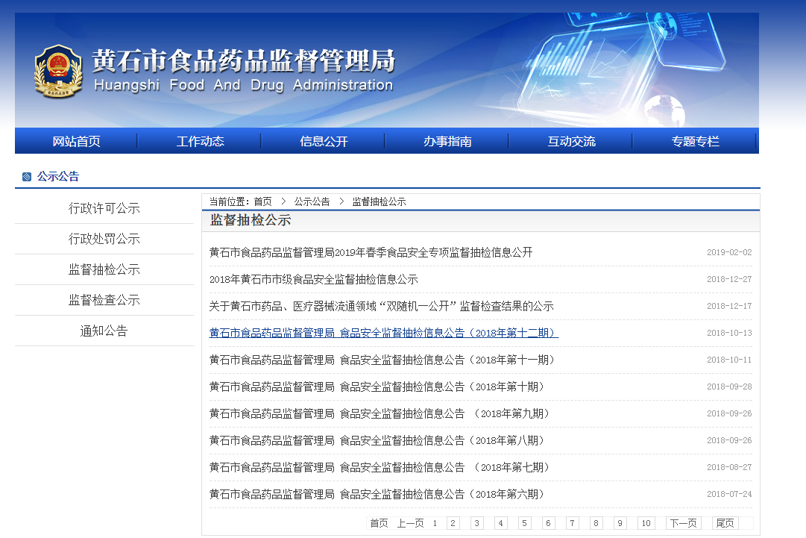Select 通知公告 in the left sidebar

104,331
